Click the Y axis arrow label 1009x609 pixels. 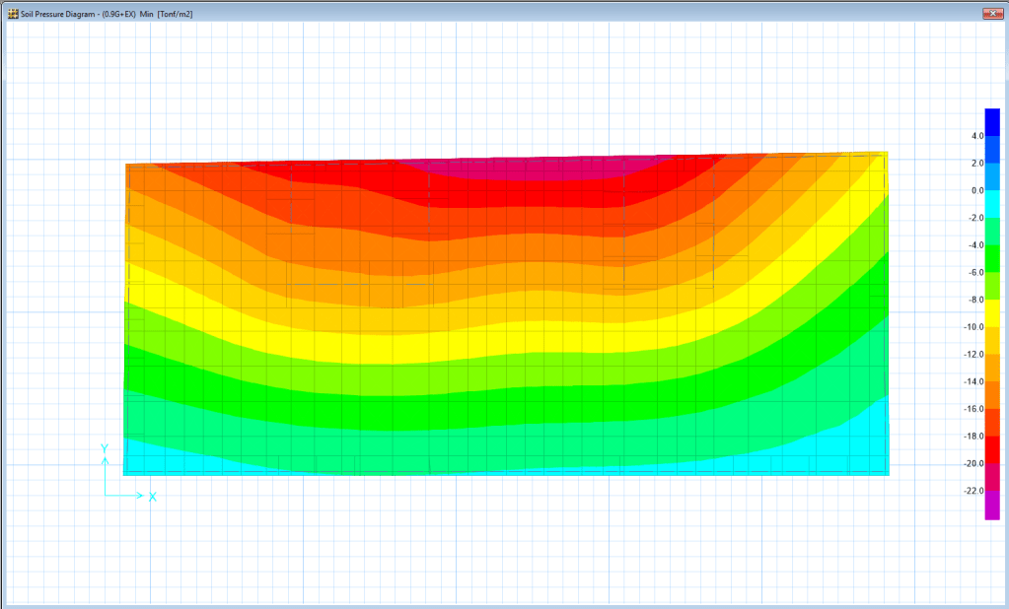(x=104, y=448)
